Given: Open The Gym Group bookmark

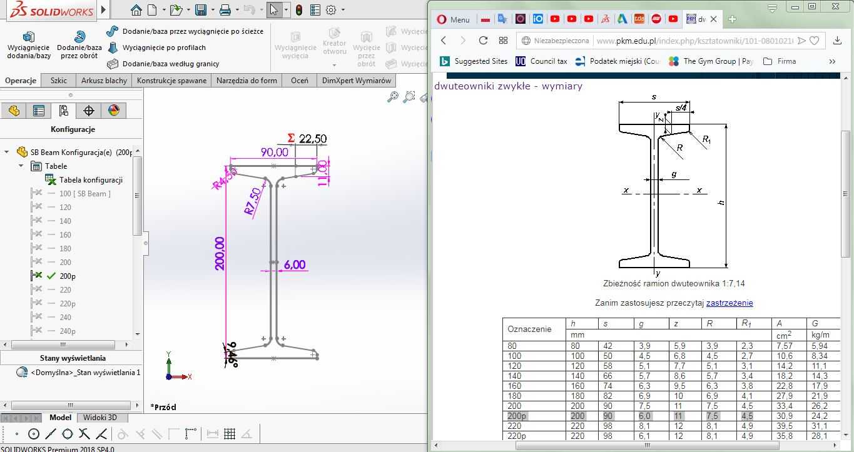Looking at the screenshot, I should (x=711, y=61).
